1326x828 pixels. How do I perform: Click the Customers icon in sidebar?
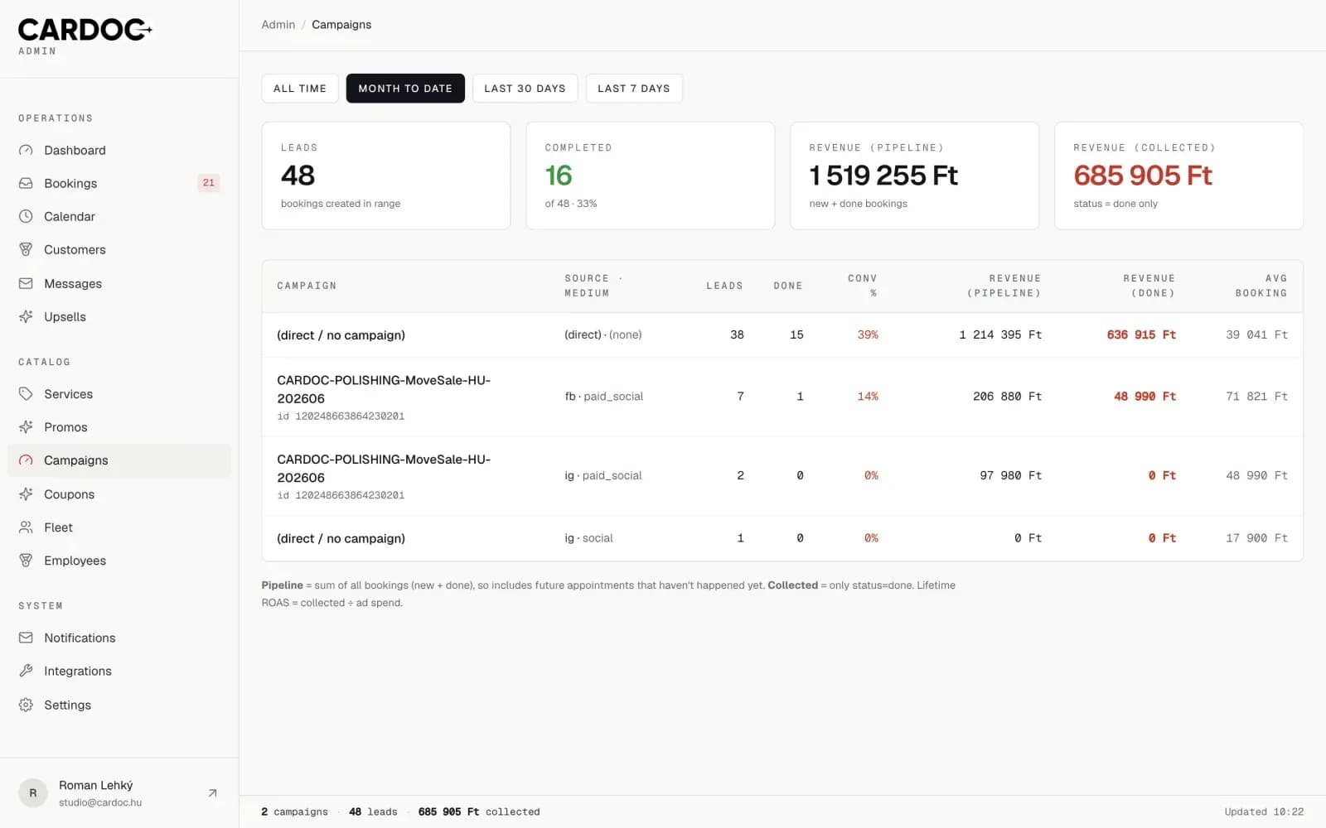click(x=26, y=249)
